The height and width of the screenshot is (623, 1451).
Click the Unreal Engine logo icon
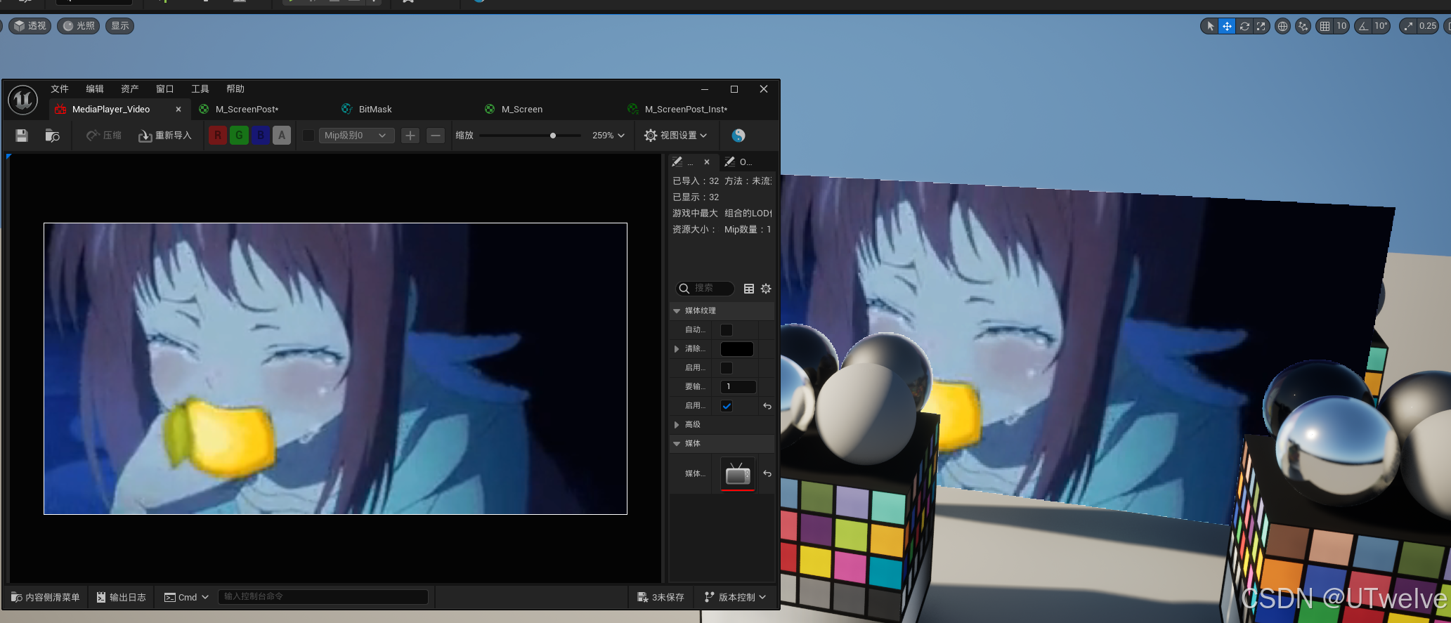[x=23, y=100]
